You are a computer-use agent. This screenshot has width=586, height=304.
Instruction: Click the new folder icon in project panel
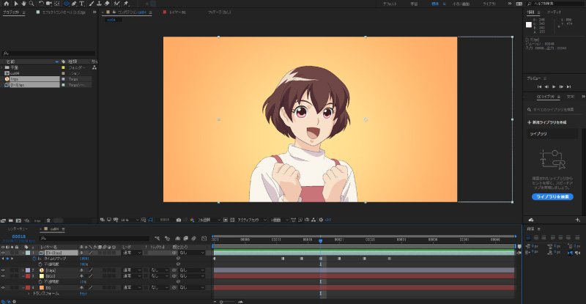pyautogui.click(x=11, y=220)
